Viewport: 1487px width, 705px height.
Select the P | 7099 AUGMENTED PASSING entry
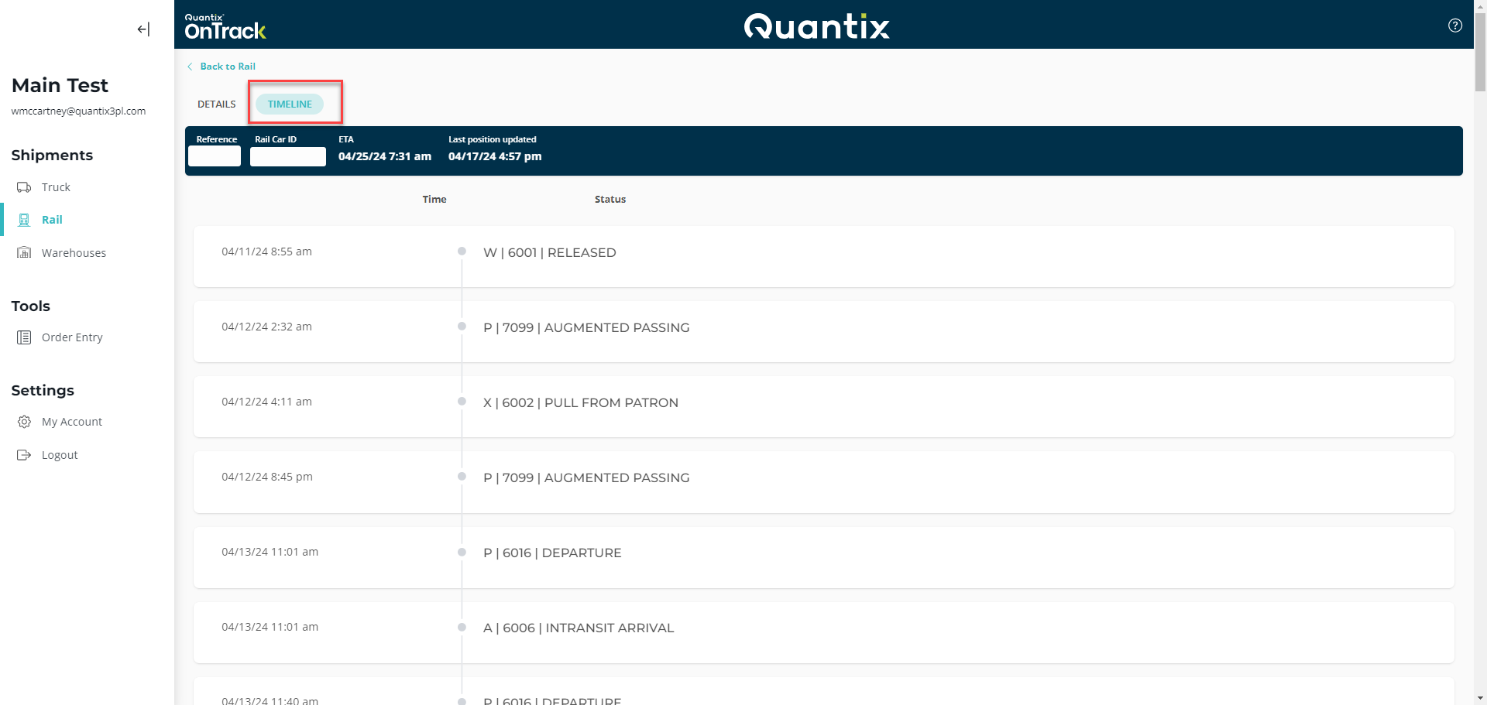pyautogui.click(x=586, y=327)
